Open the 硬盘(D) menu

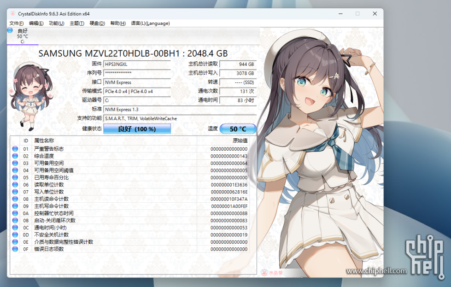[x=97, y=23]
